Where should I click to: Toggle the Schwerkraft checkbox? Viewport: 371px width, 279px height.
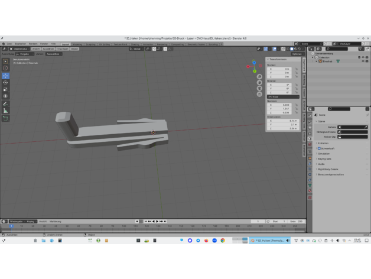(x=320, y=148)
